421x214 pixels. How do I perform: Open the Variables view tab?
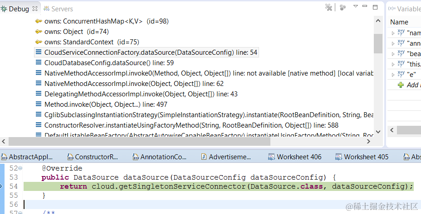404,9
